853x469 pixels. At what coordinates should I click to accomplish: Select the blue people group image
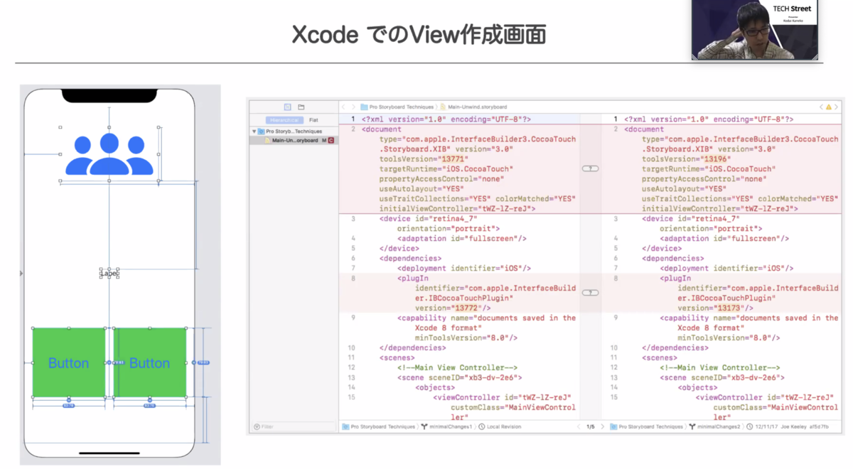click(x=109, y=154)
